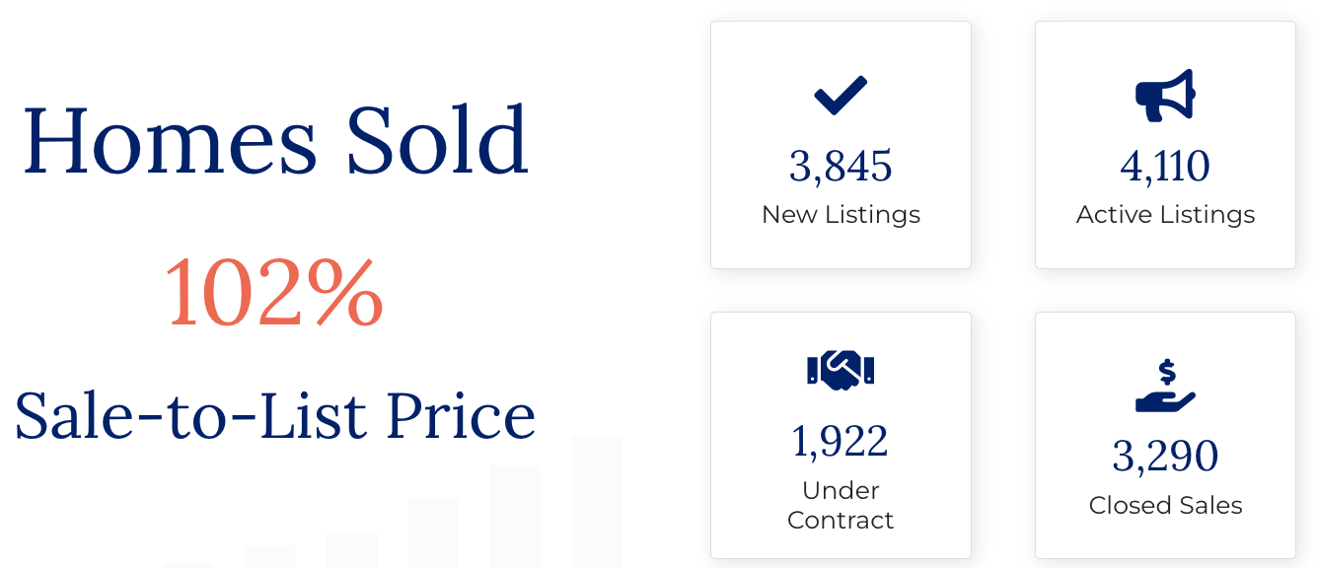The height and width of the screenshot is (568, 1318).
Task: Click the 1,922 under contract count
Action: [841, 441]
